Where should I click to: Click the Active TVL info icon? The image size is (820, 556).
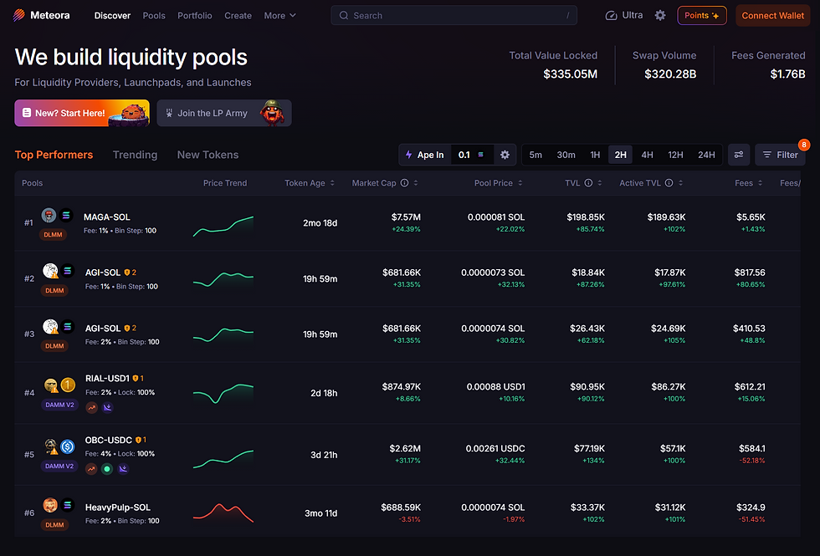point(669,183)
